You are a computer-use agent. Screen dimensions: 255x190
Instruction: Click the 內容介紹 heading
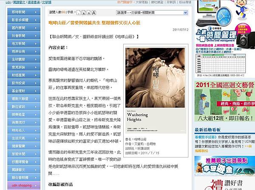click(x=58, y=48)
